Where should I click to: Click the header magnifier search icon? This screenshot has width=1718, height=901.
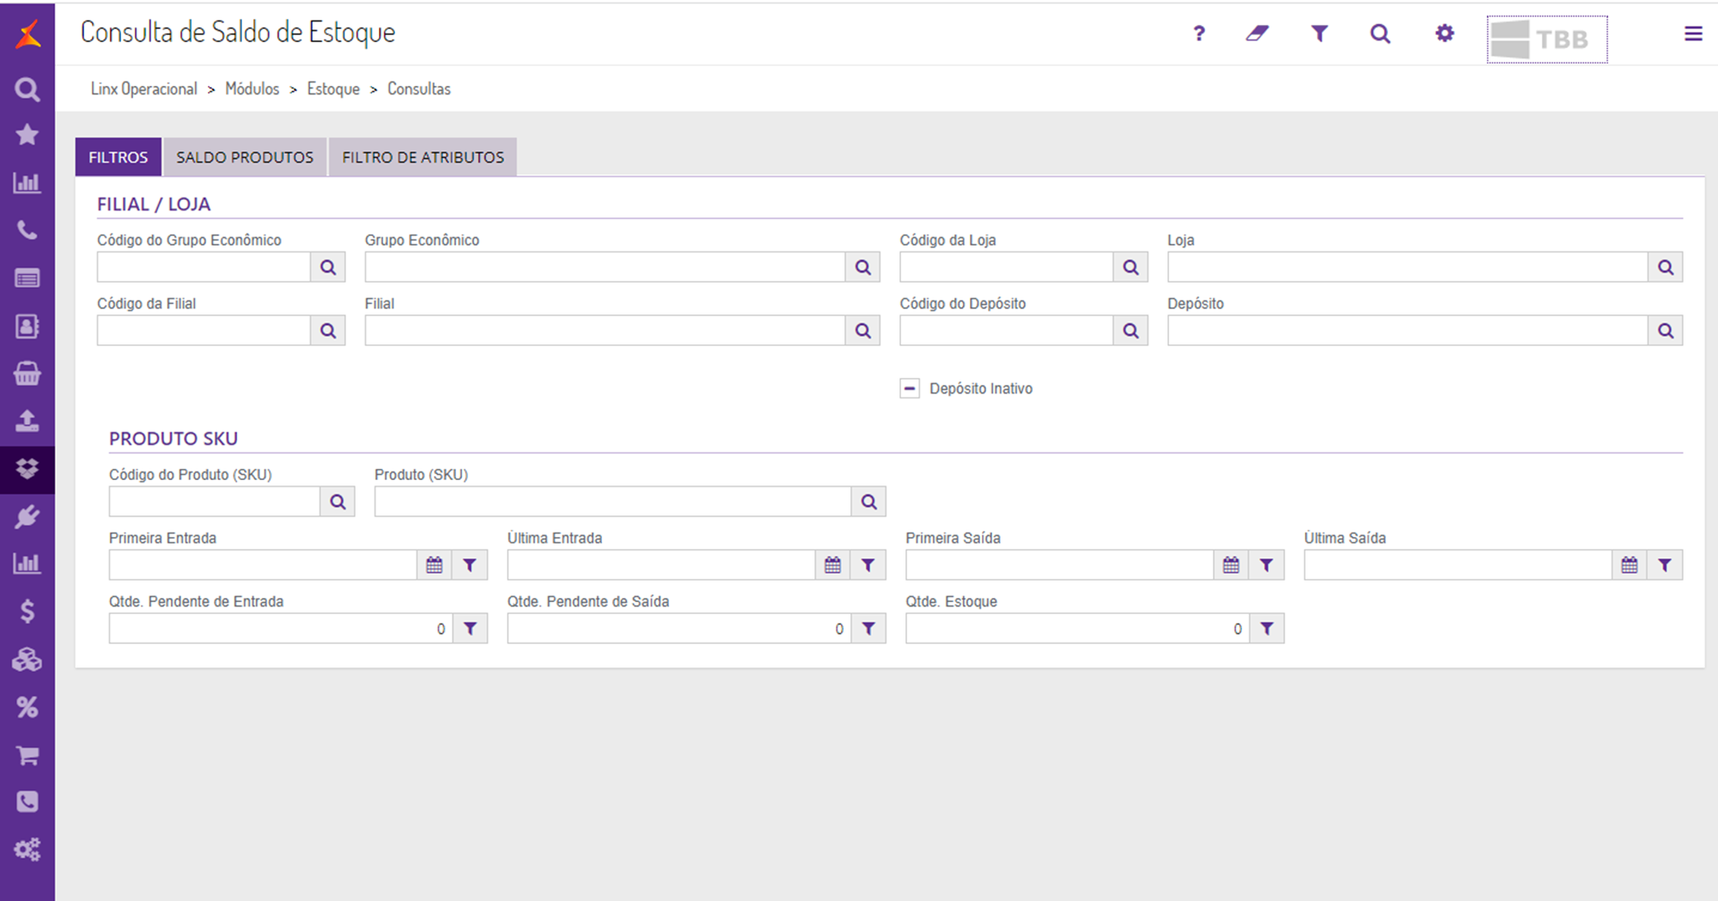click(1380, 33)
